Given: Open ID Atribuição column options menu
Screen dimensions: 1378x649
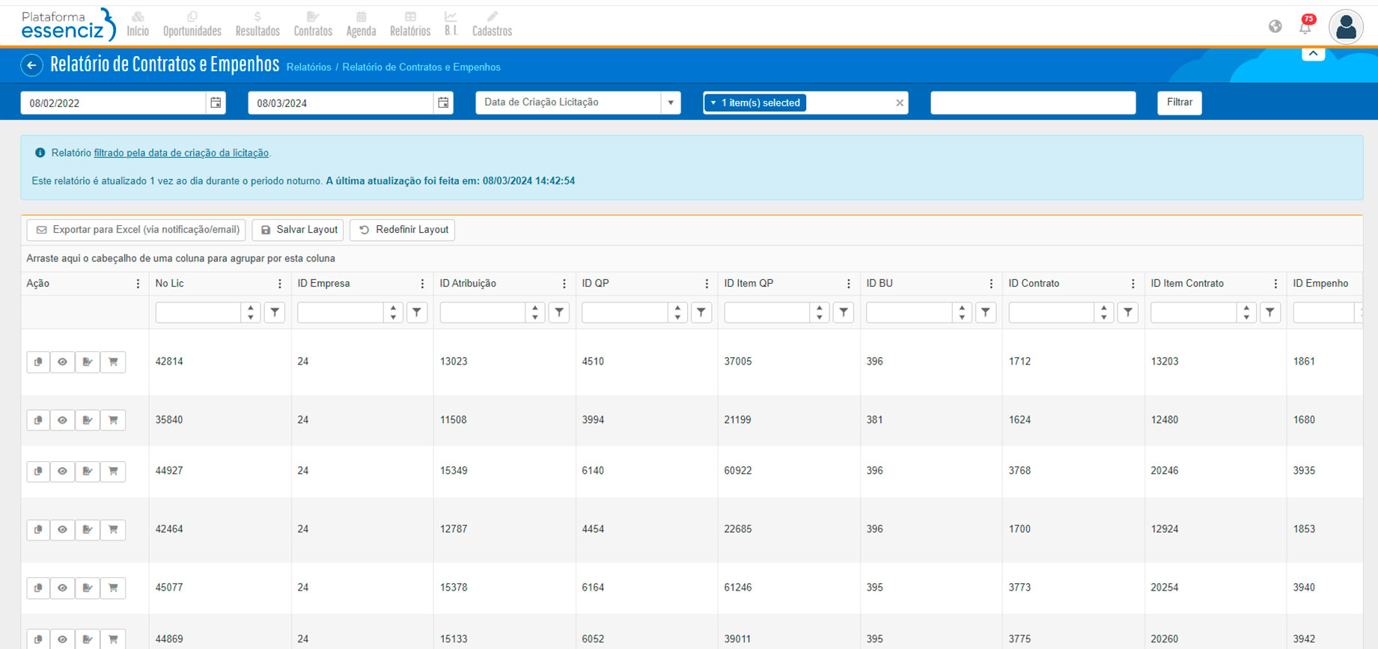Looking at the screenshot, I should (x=564, y=284).
